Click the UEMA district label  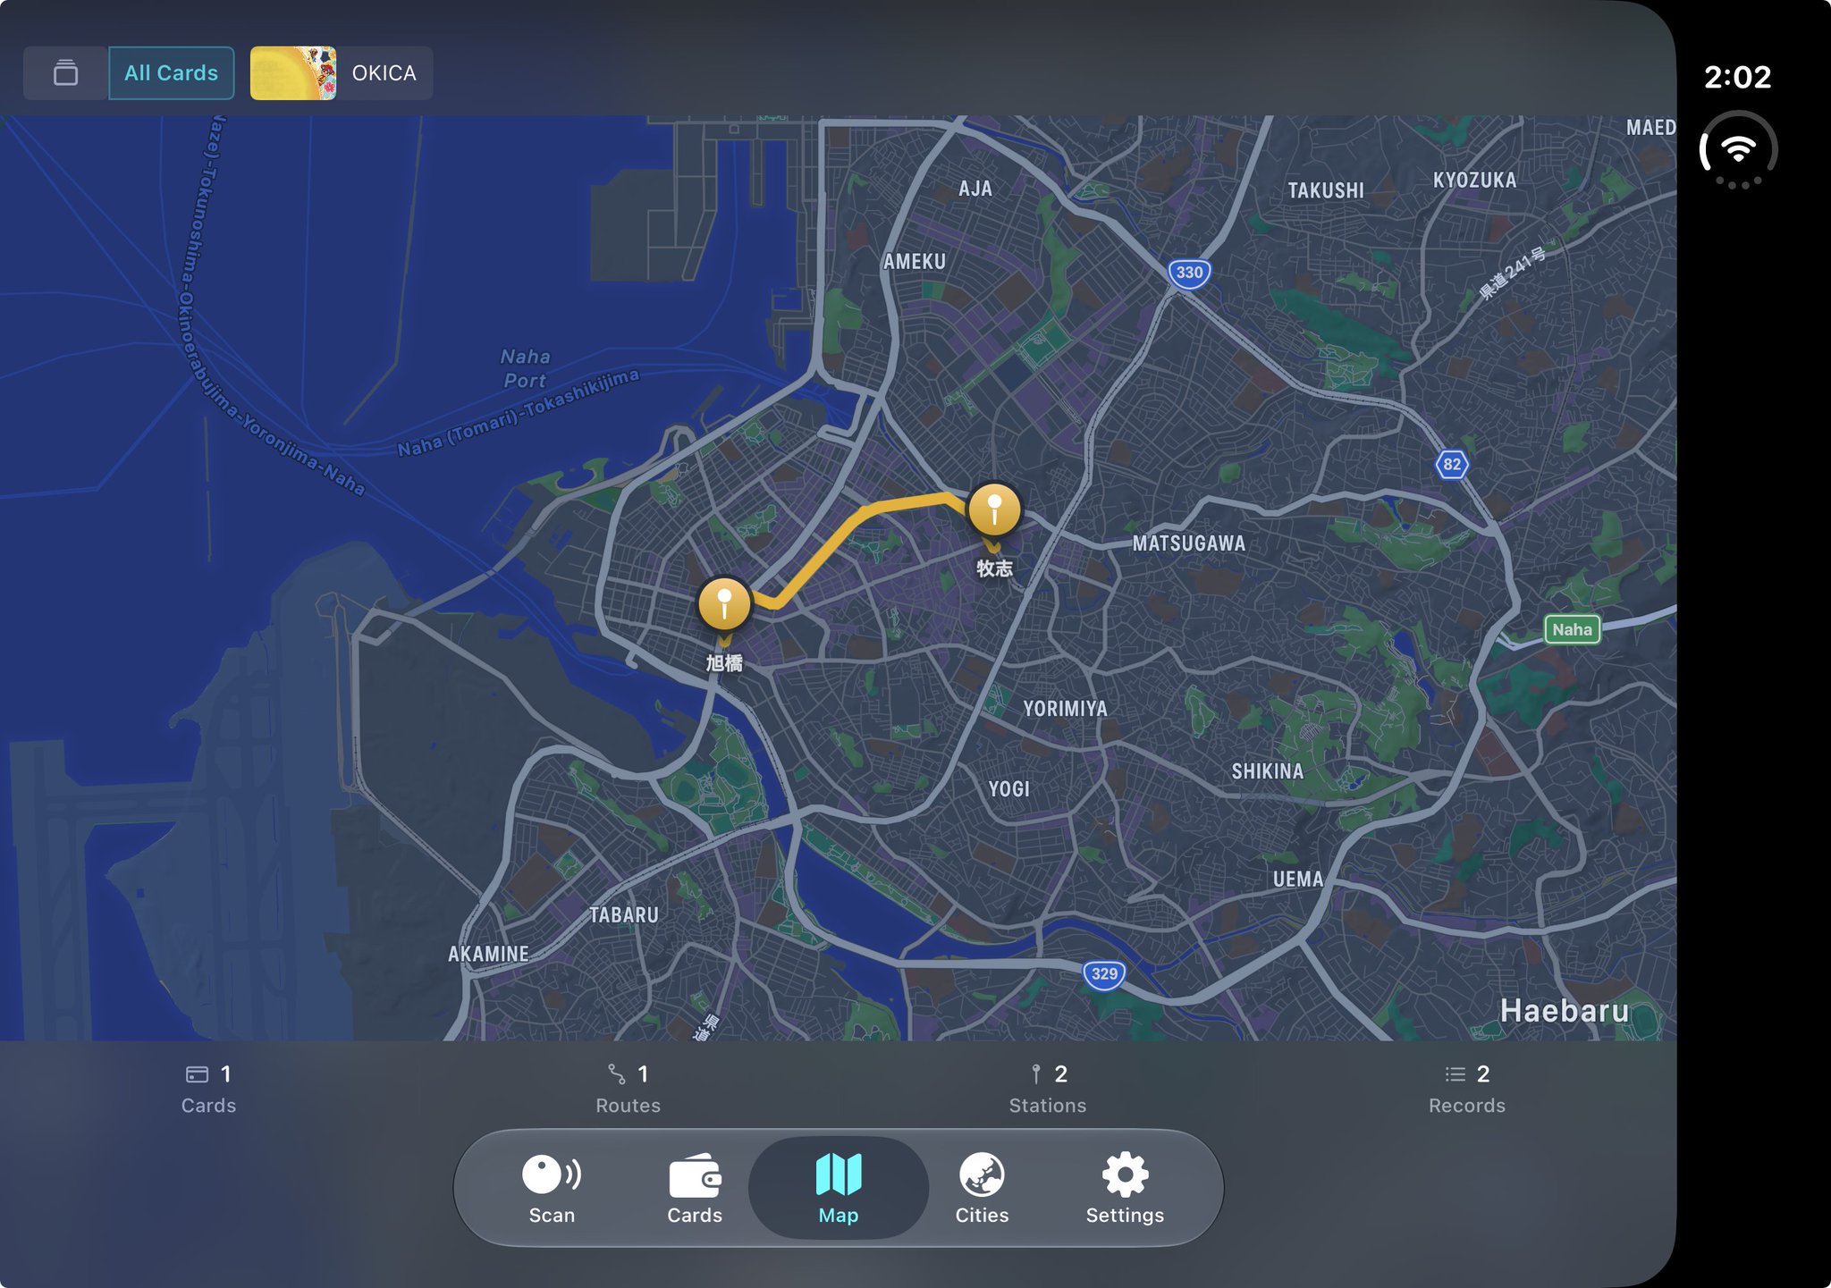tap(1298, 880)
